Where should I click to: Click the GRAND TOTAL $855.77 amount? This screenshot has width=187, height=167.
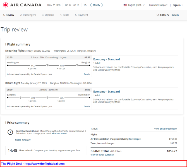pyautogui.click(x=172, y=151)
